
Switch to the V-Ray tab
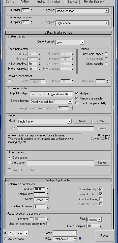click(24, 2)
